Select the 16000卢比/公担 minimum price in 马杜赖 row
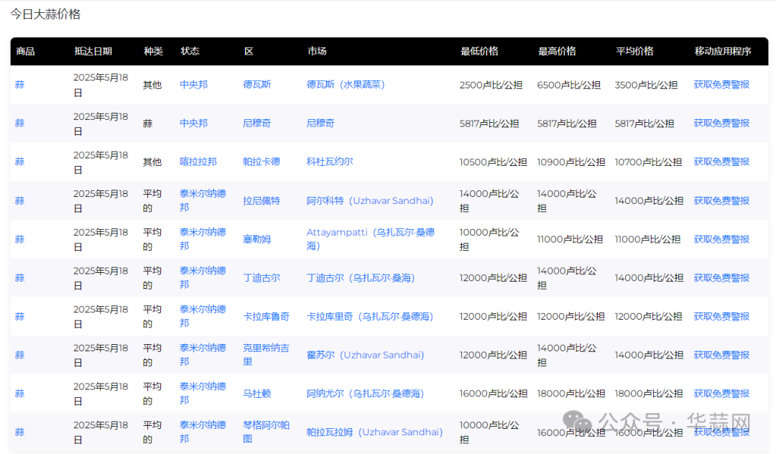This screenshot has width=776, height=454. pyautogui.click(x=493, y=394)
